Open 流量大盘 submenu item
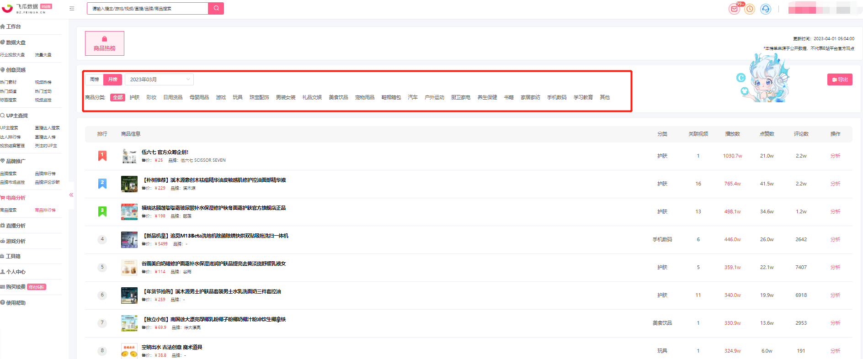Screen dimensions: 863x359 tap(43, 55)
